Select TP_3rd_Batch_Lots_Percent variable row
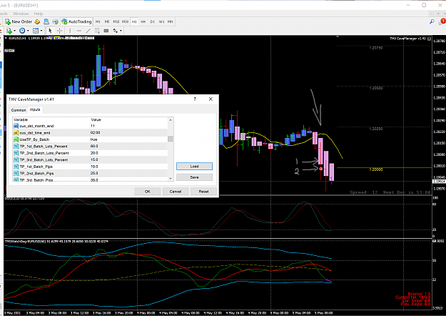Viewport: 446px width, 316px height. [x=90, y=160]
